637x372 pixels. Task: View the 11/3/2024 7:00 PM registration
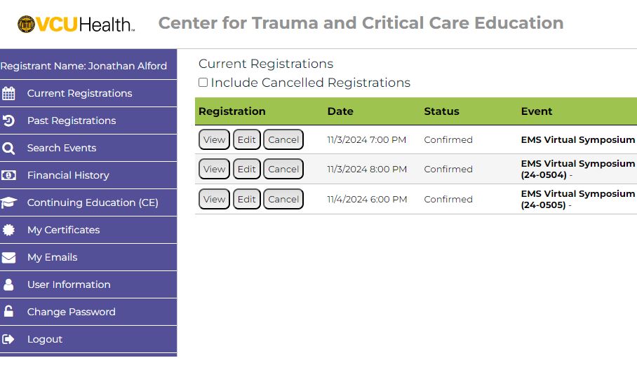(214, 139)
